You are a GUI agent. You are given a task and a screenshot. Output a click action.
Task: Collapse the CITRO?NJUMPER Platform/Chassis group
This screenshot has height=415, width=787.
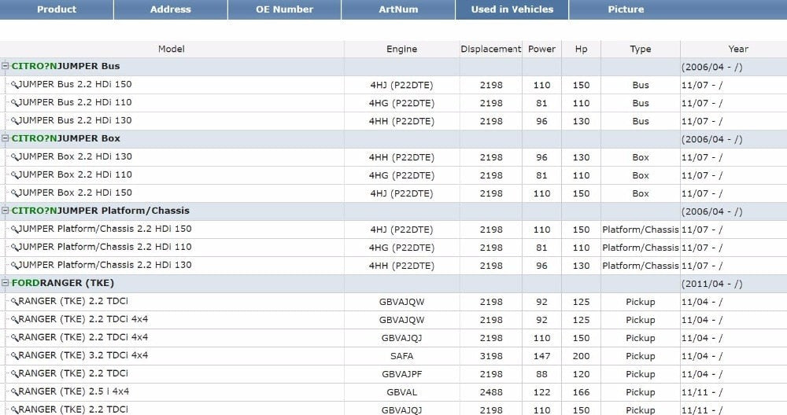(x=5, y=211)
